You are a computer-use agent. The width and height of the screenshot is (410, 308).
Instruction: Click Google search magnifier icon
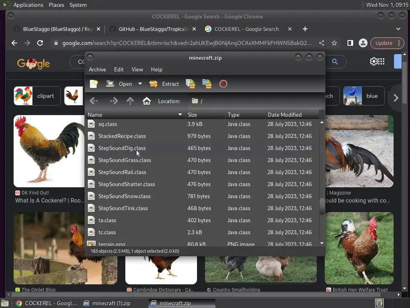pos(335,61)
